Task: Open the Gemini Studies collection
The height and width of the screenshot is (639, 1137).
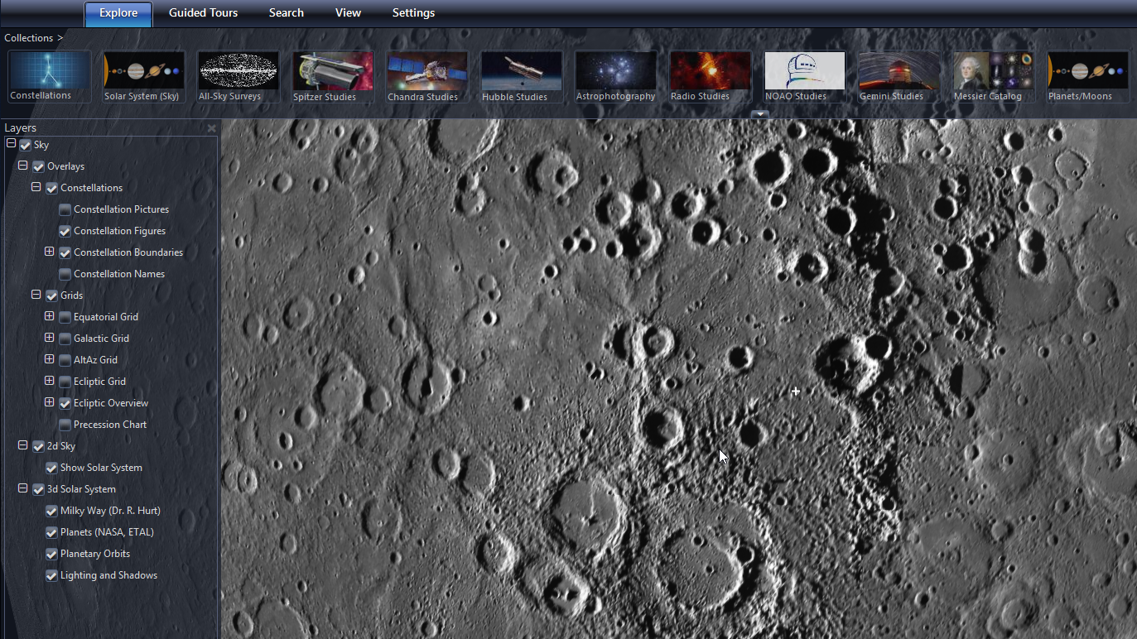Action: point(899,77)
